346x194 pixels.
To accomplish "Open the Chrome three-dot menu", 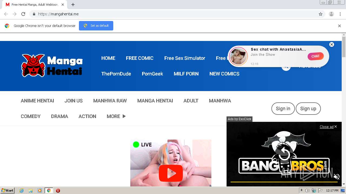I will pos(340,14).
